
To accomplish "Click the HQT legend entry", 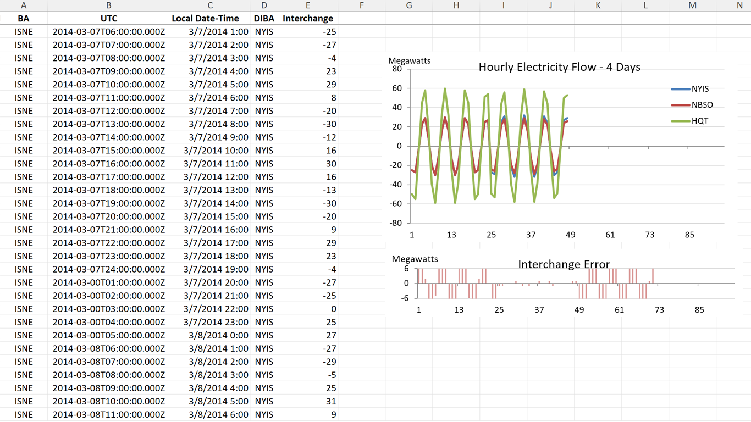I will pos(690,121).
